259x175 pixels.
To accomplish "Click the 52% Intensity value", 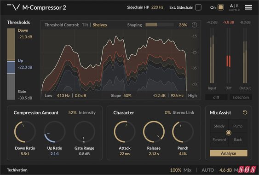I will click(72, 113).
